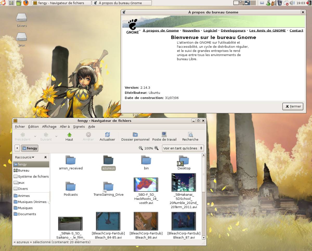The width and height of the screenshot is (312, 251).
Task: Switch to À propos du bureau Gnome taskbar button
Action: 122,3
